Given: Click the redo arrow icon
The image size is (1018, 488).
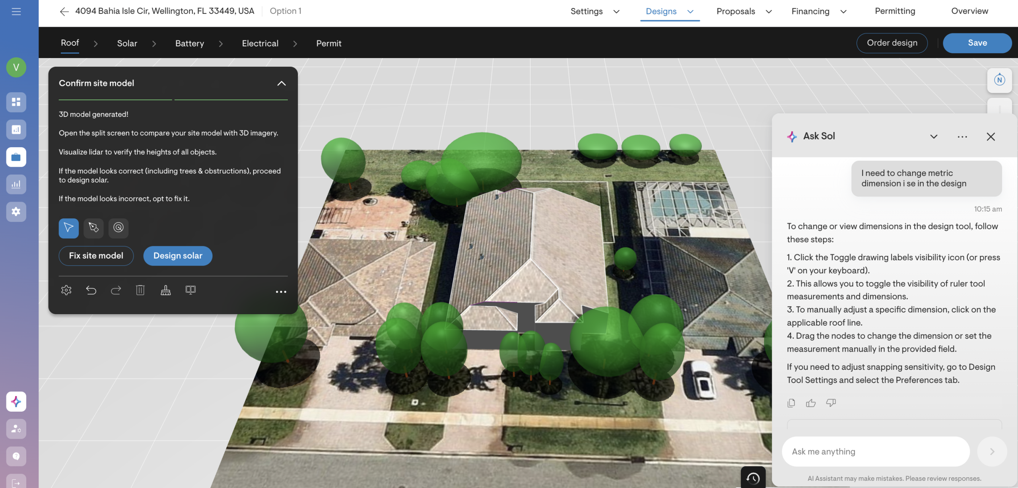Looking at the screenshot, I should pos(116,290).
